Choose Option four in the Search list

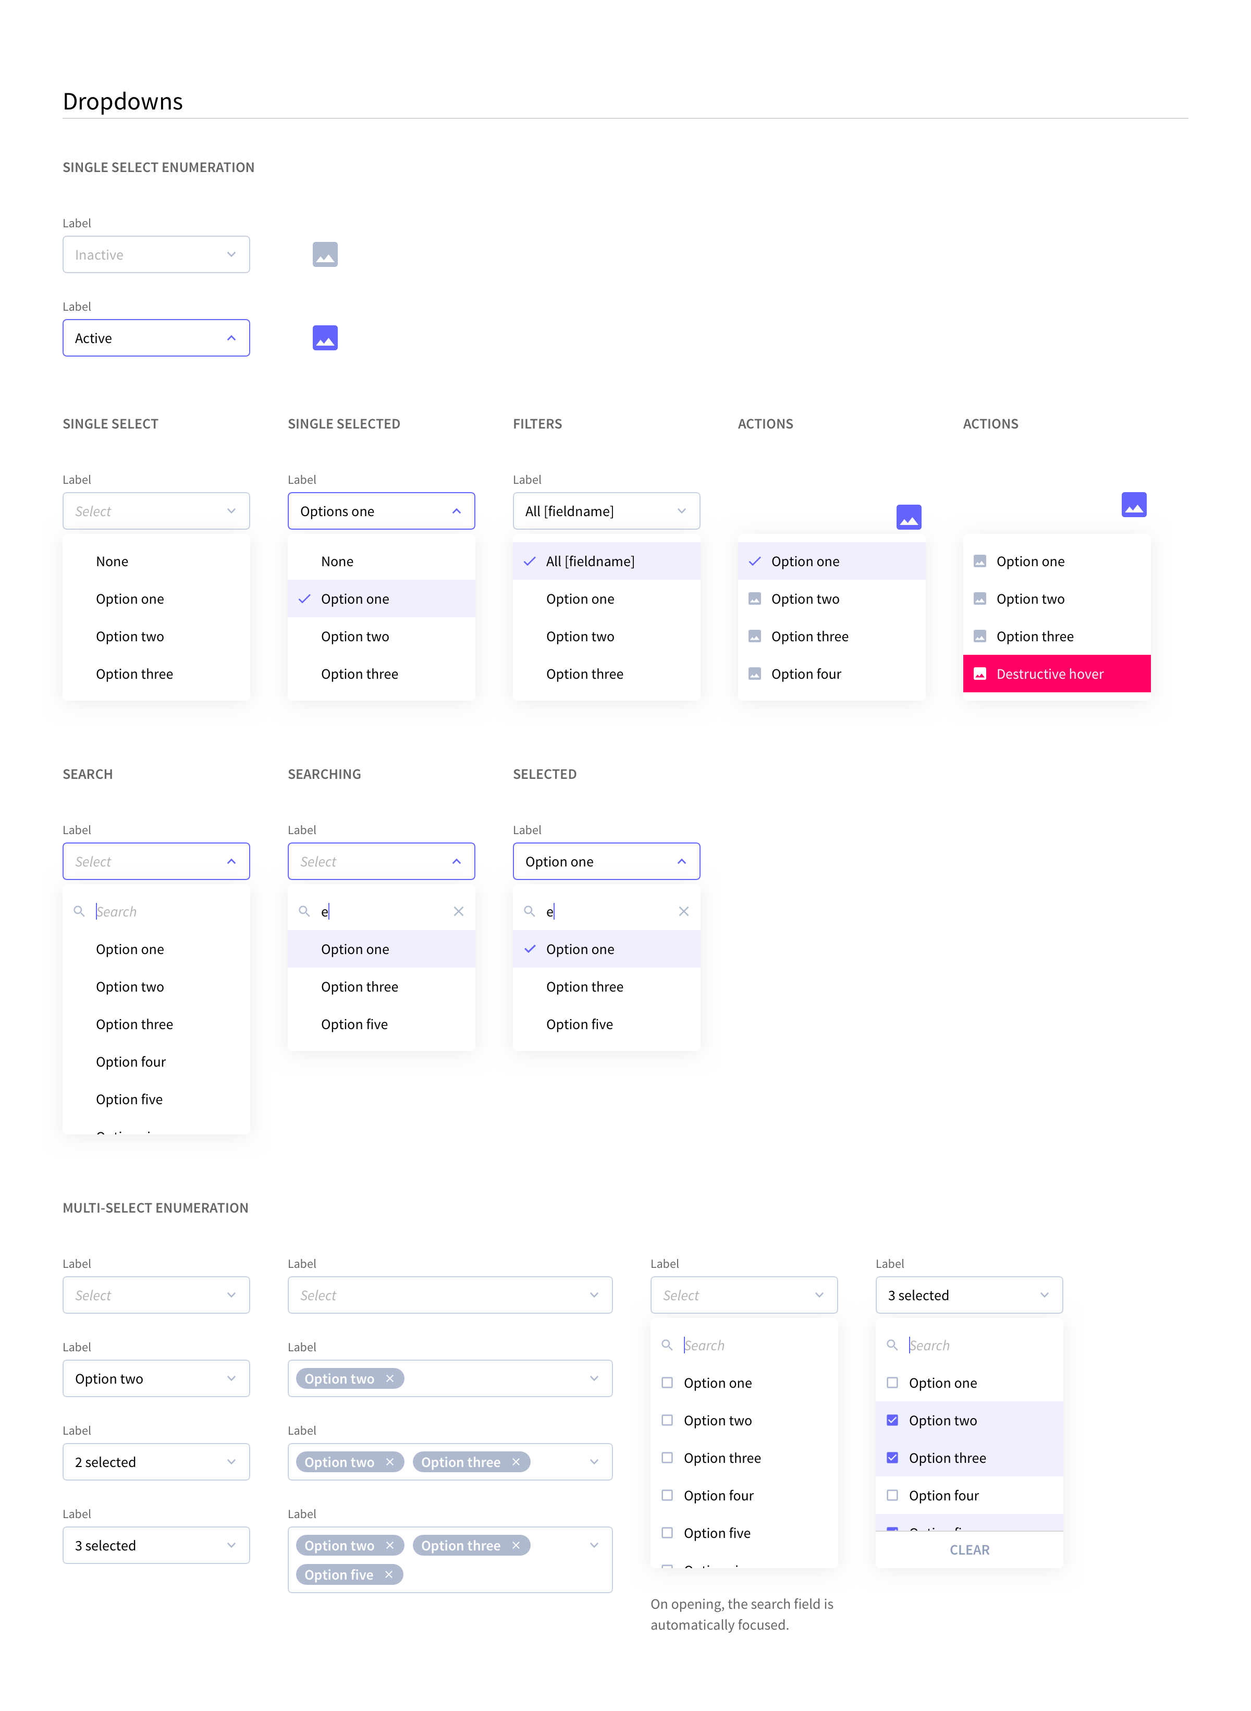[156, 1061]
